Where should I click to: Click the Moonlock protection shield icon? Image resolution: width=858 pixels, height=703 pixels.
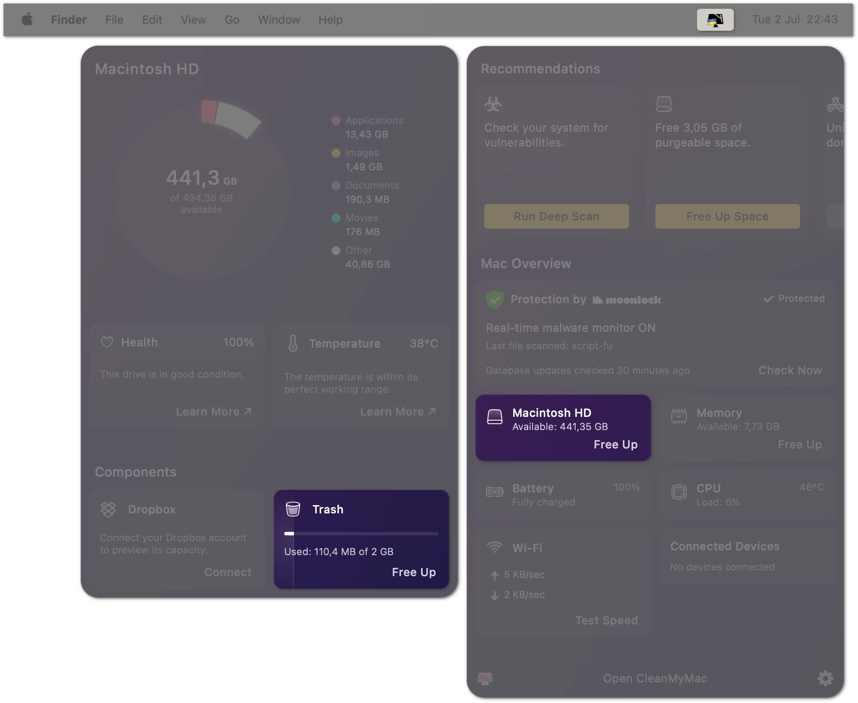click(494, 299)
